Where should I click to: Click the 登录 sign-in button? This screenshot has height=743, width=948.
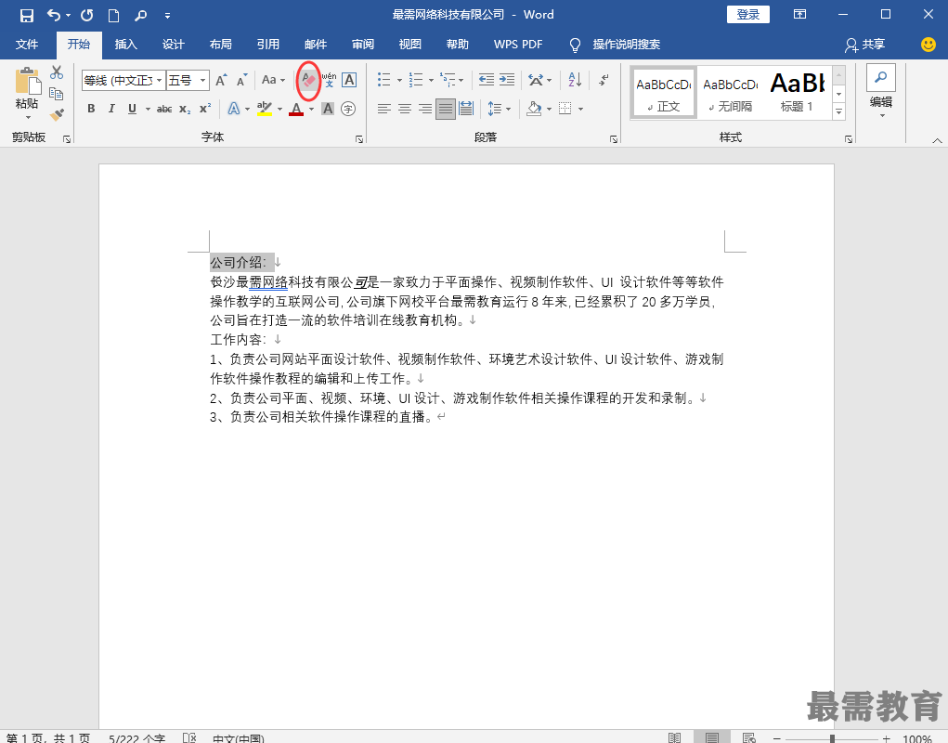tap(747, 15)
